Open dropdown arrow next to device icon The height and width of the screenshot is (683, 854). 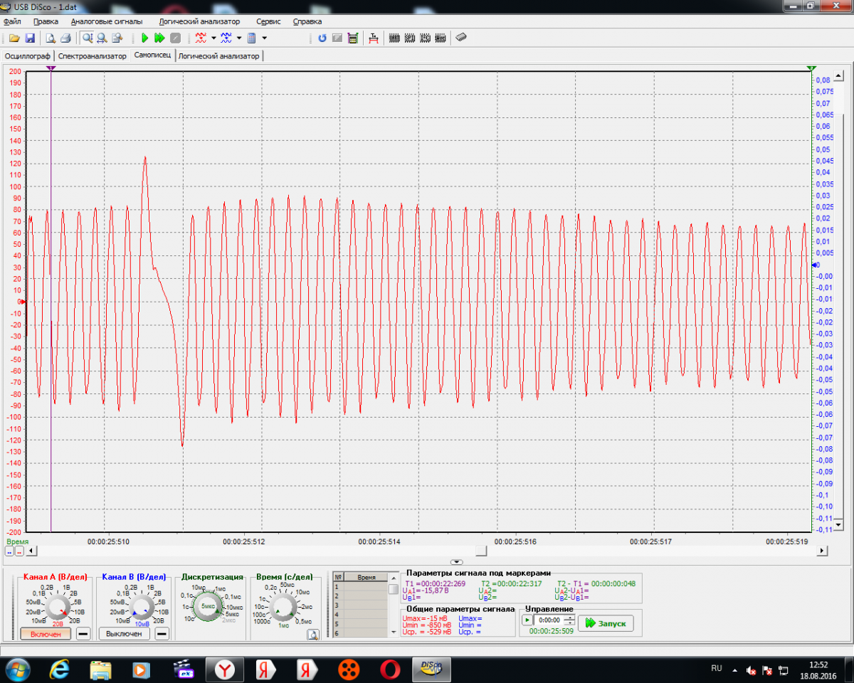point(265,38)
